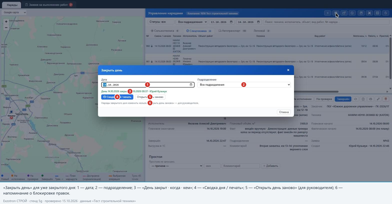Image resolution: width=392 pixels, height=204 pixels.
Task: Click the columns layout icon in the header
Action: pos(377,13)
